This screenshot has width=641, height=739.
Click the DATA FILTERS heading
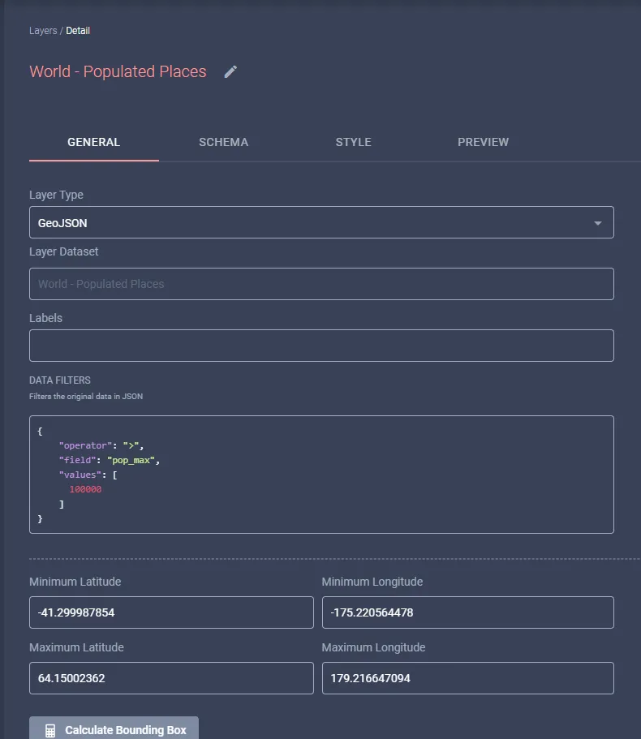pos(60,380)
